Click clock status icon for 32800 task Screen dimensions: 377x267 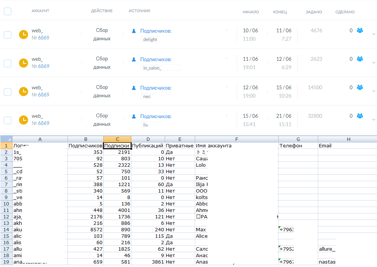tap(24, 120)
